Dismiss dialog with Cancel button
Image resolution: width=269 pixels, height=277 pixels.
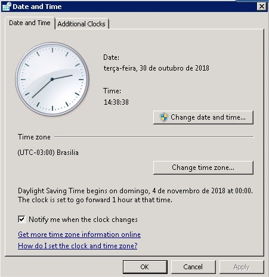click(x=193, y=267)
